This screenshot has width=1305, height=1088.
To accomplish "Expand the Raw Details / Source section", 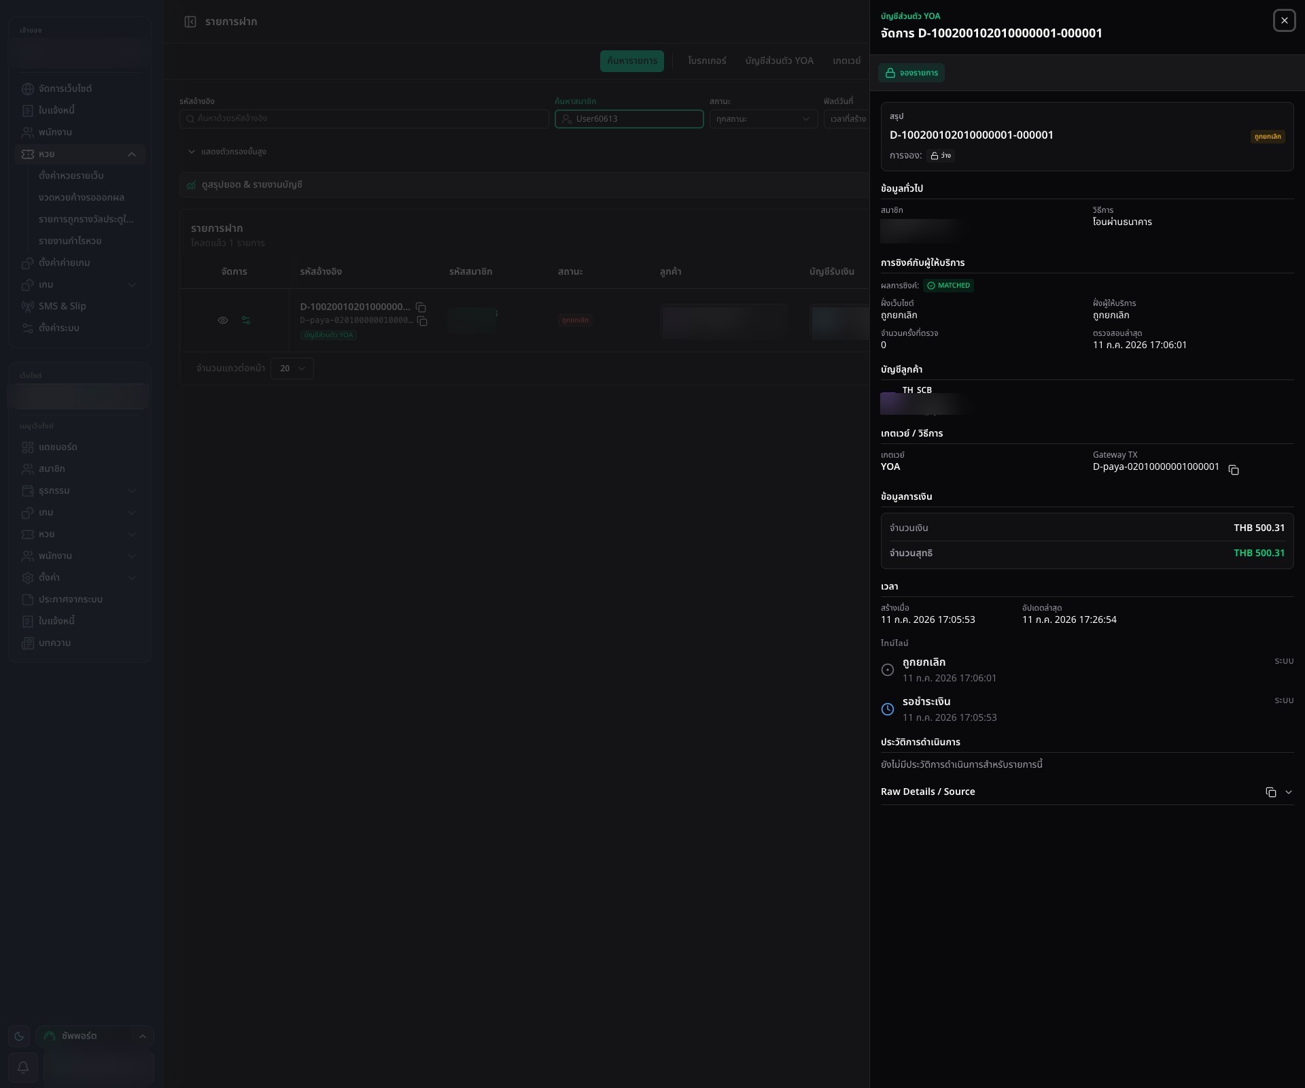I will [1289, 792].
